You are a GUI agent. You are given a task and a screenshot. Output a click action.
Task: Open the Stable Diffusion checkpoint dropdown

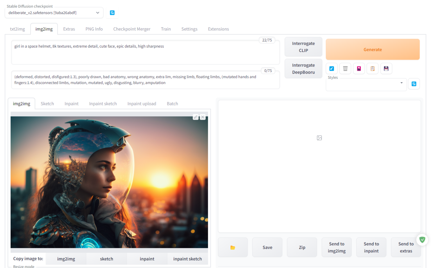click(54, 13)
